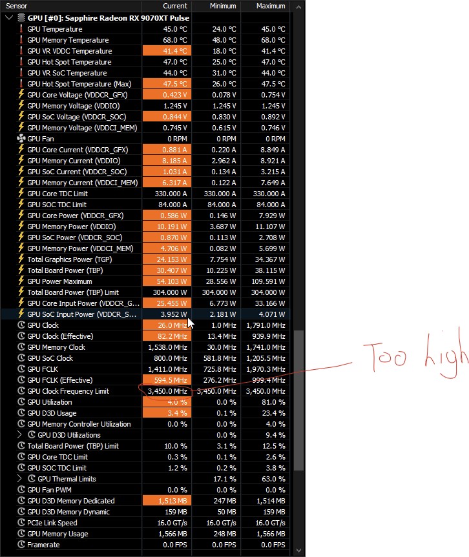Select the GPU Memory Usage sensor label
This screenshot has height=557, width=469.
coord(57,534)
